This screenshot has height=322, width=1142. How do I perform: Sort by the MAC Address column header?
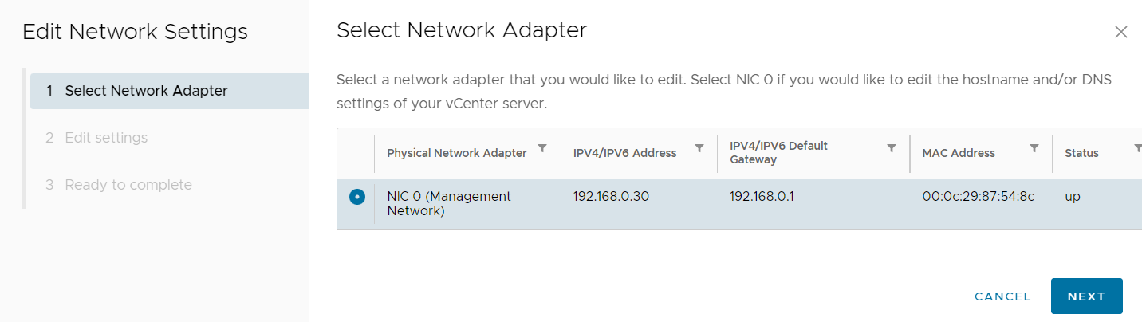coord(959,153)
